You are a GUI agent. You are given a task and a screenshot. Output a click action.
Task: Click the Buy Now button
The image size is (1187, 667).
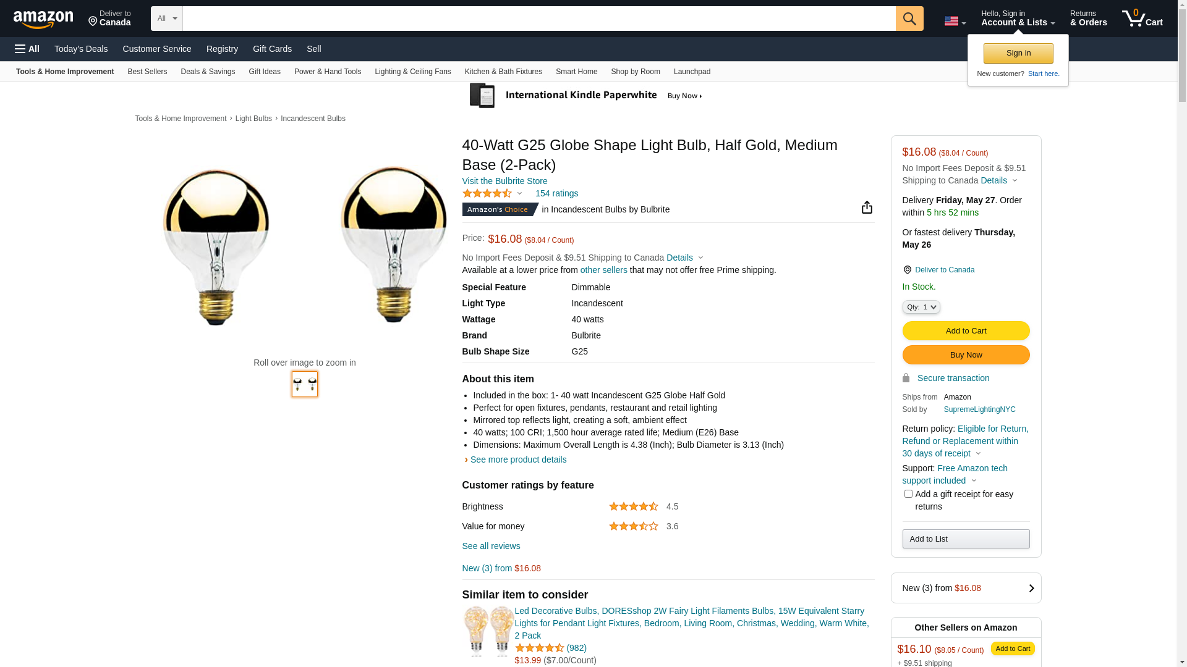coord(966,355)
